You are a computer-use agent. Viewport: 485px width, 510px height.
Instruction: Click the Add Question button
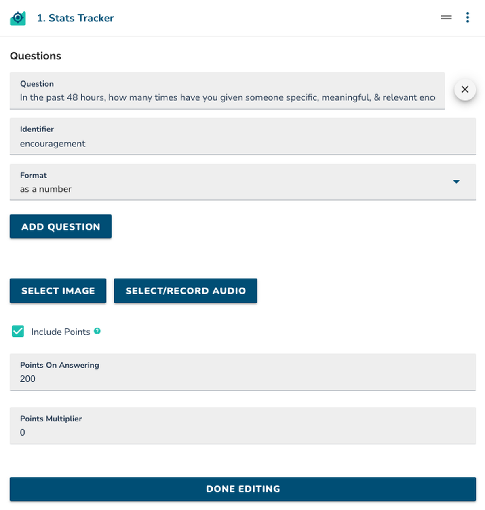[x=61, y=226]
